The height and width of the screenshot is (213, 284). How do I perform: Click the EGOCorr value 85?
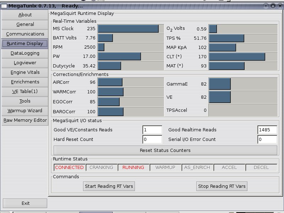pos(93,102)
